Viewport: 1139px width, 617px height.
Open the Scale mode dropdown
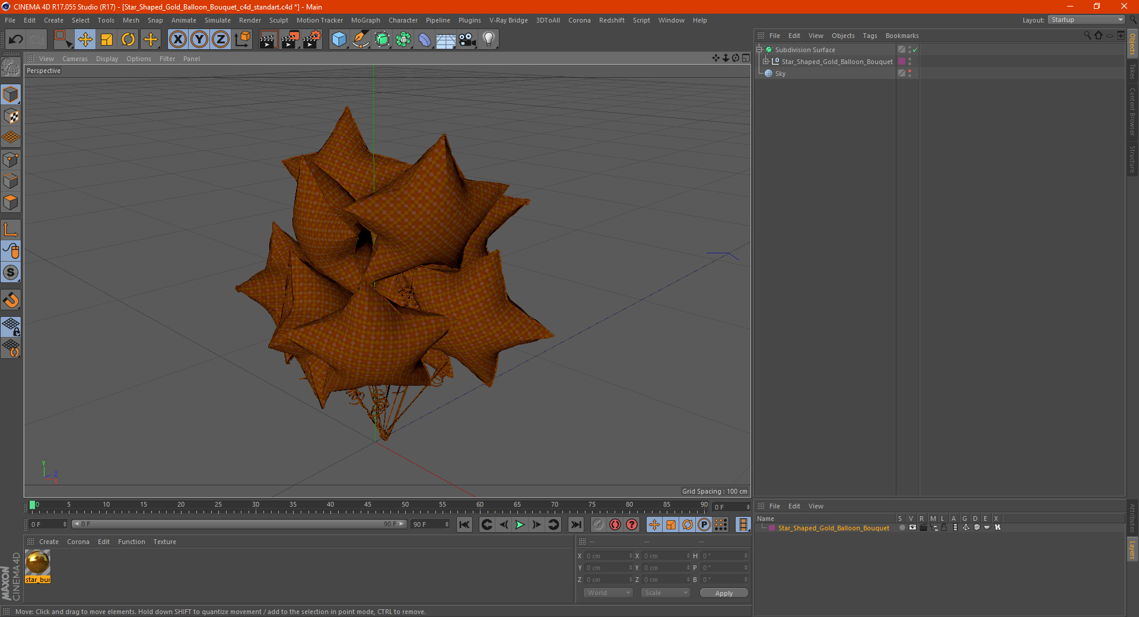tap(666, 593)
